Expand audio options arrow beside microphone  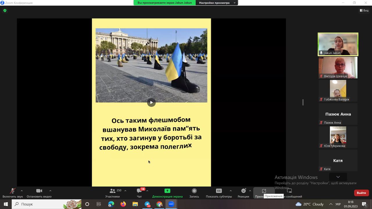coord(22,191)
